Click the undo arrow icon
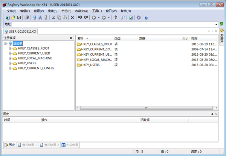 80,18
